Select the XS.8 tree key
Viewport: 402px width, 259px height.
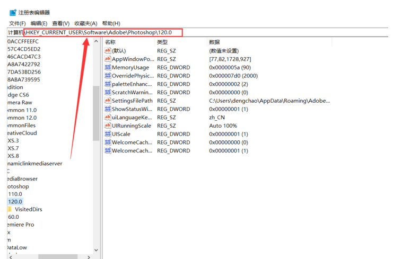coord(13,156)
